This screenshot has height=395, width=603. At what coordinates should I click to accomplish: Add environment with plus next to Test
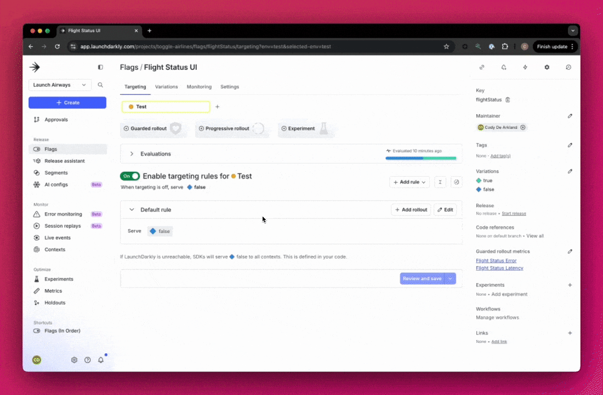pos(217,106)
